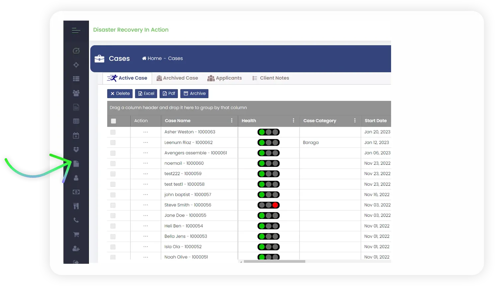Click the money bill sidebar icon

pos(76,192)
